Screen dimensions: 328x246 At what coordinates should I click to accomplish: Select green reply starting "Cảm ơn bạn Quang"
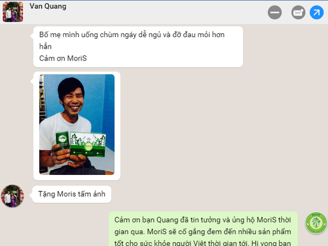click(x=203, y=229)
